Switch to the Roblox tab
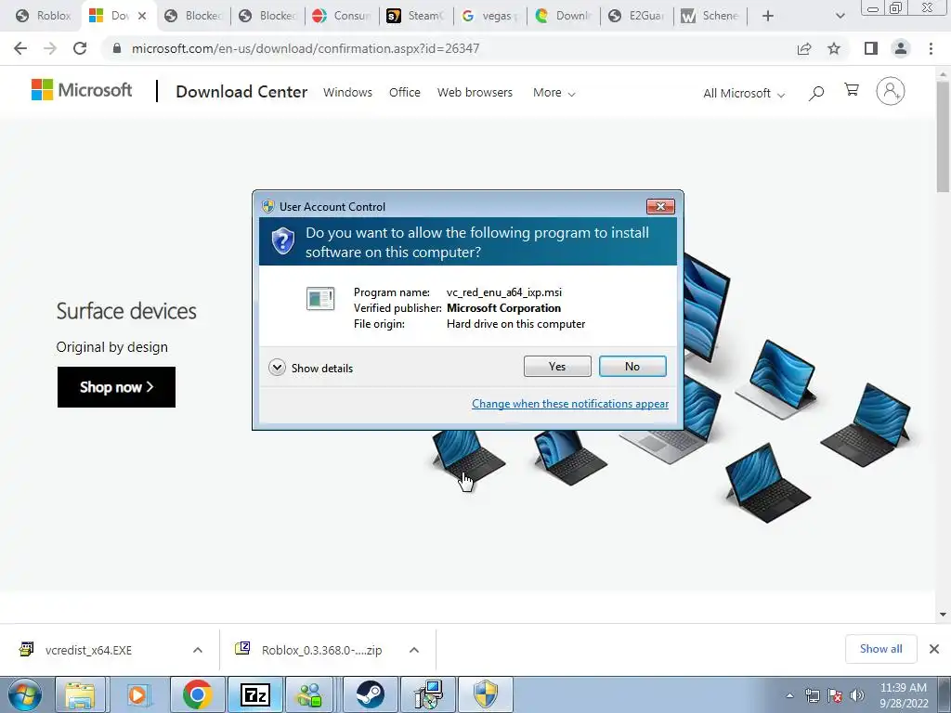This screenshot has height=713, width=951. pyautogui.click(x=43, y=16)
